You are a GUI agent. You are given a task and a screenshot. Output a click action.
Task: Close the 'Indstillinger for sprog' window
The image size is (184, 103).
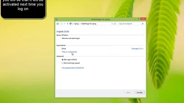(x=143, y=19)
